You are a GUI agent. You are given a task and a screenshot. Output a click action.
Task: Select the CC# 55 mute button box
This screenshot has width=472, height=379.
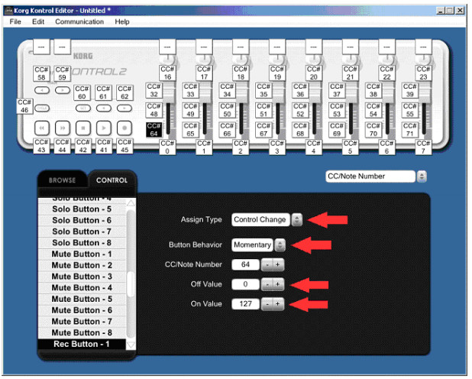tap(409, 110)
